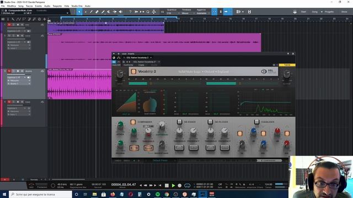Open the Evento menu

[x=38, y=6]
